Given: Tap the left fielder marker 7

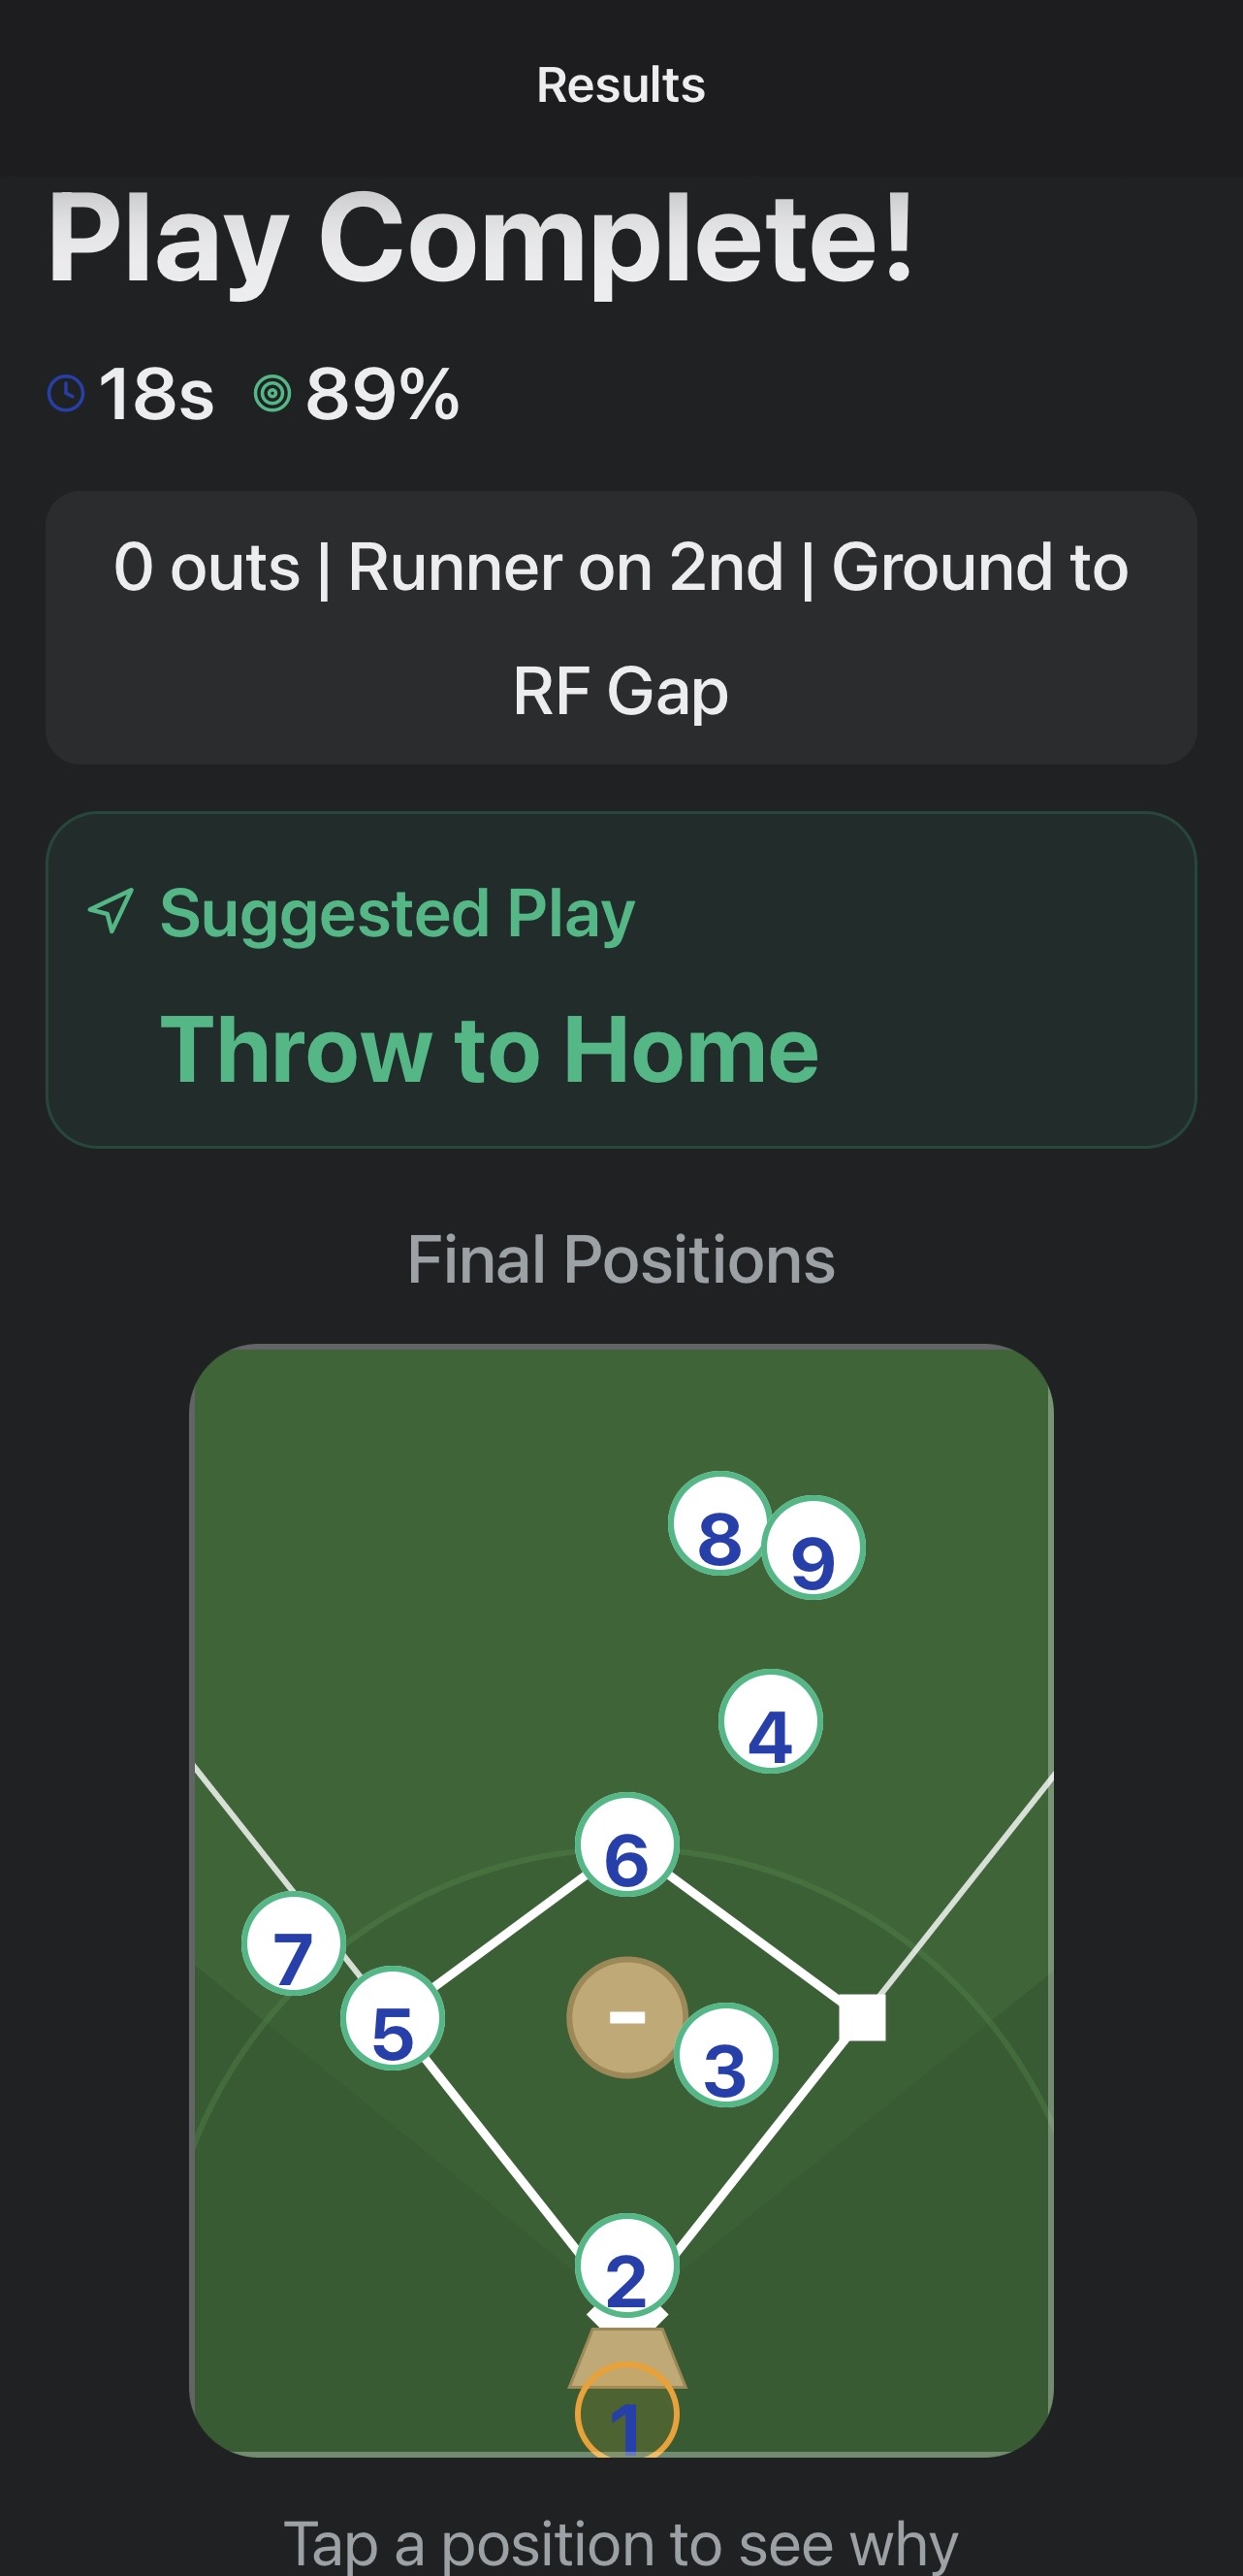Looking at the screenshot, I should (x=294, y=1944).
